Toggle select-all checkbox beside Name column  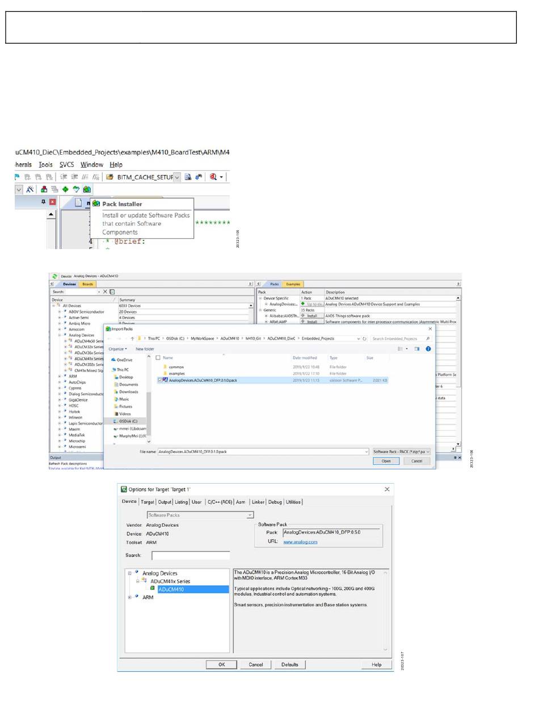[158, 358]
